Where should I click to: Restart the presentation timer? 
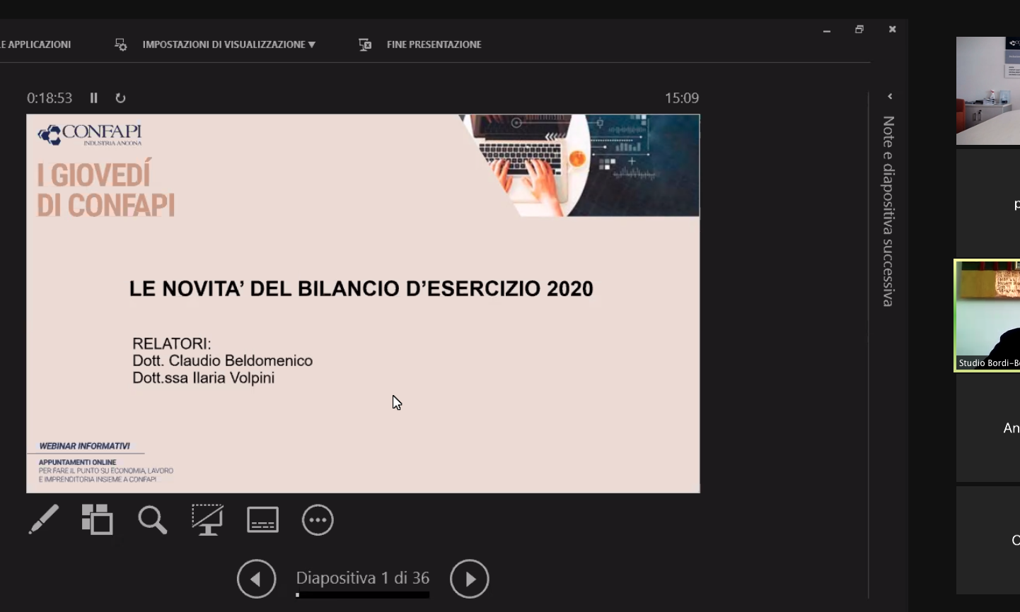(120, 98)
